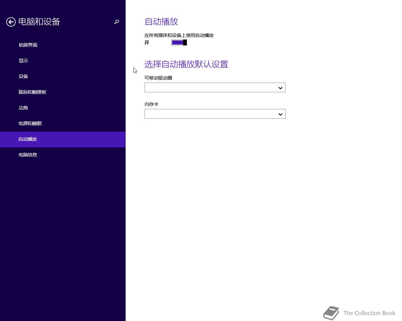Open the 电源和睡眠 settings page
The image size is (402, 321).
[x=63, y=124]
